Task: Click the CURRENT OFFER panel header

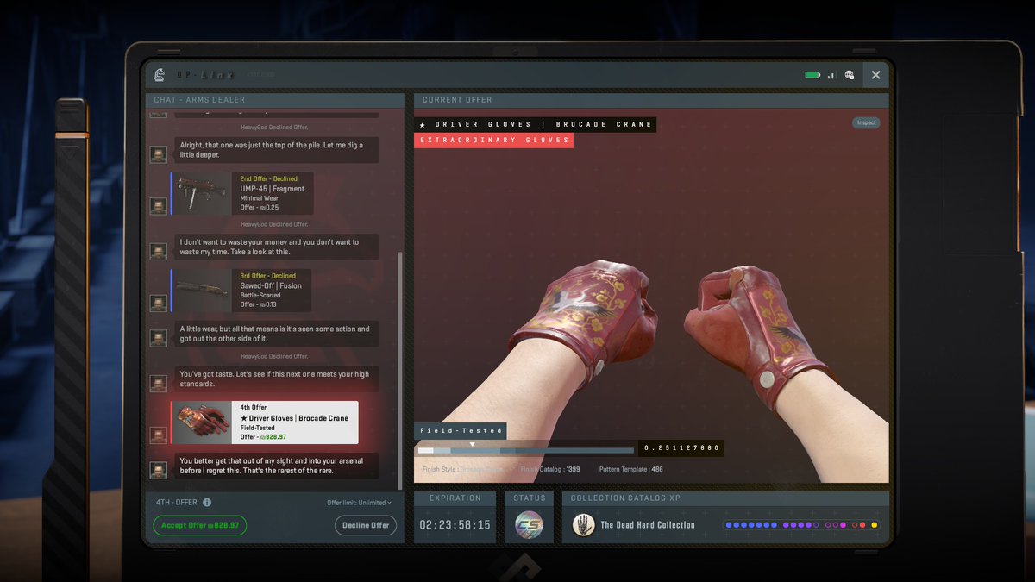Action: 651,100
